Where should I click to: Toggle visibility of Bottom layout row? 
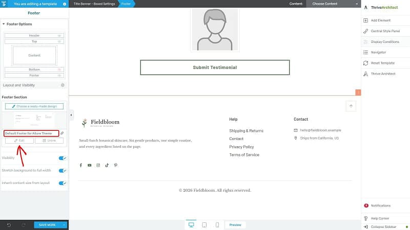(59, 70)
